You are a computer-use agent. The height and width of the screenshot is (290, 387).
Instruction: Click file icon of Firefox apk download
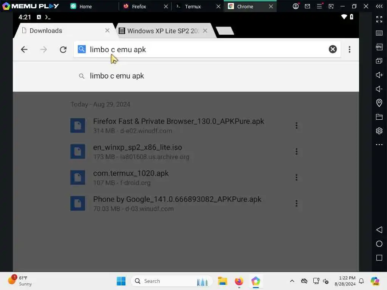click(78, 125)
